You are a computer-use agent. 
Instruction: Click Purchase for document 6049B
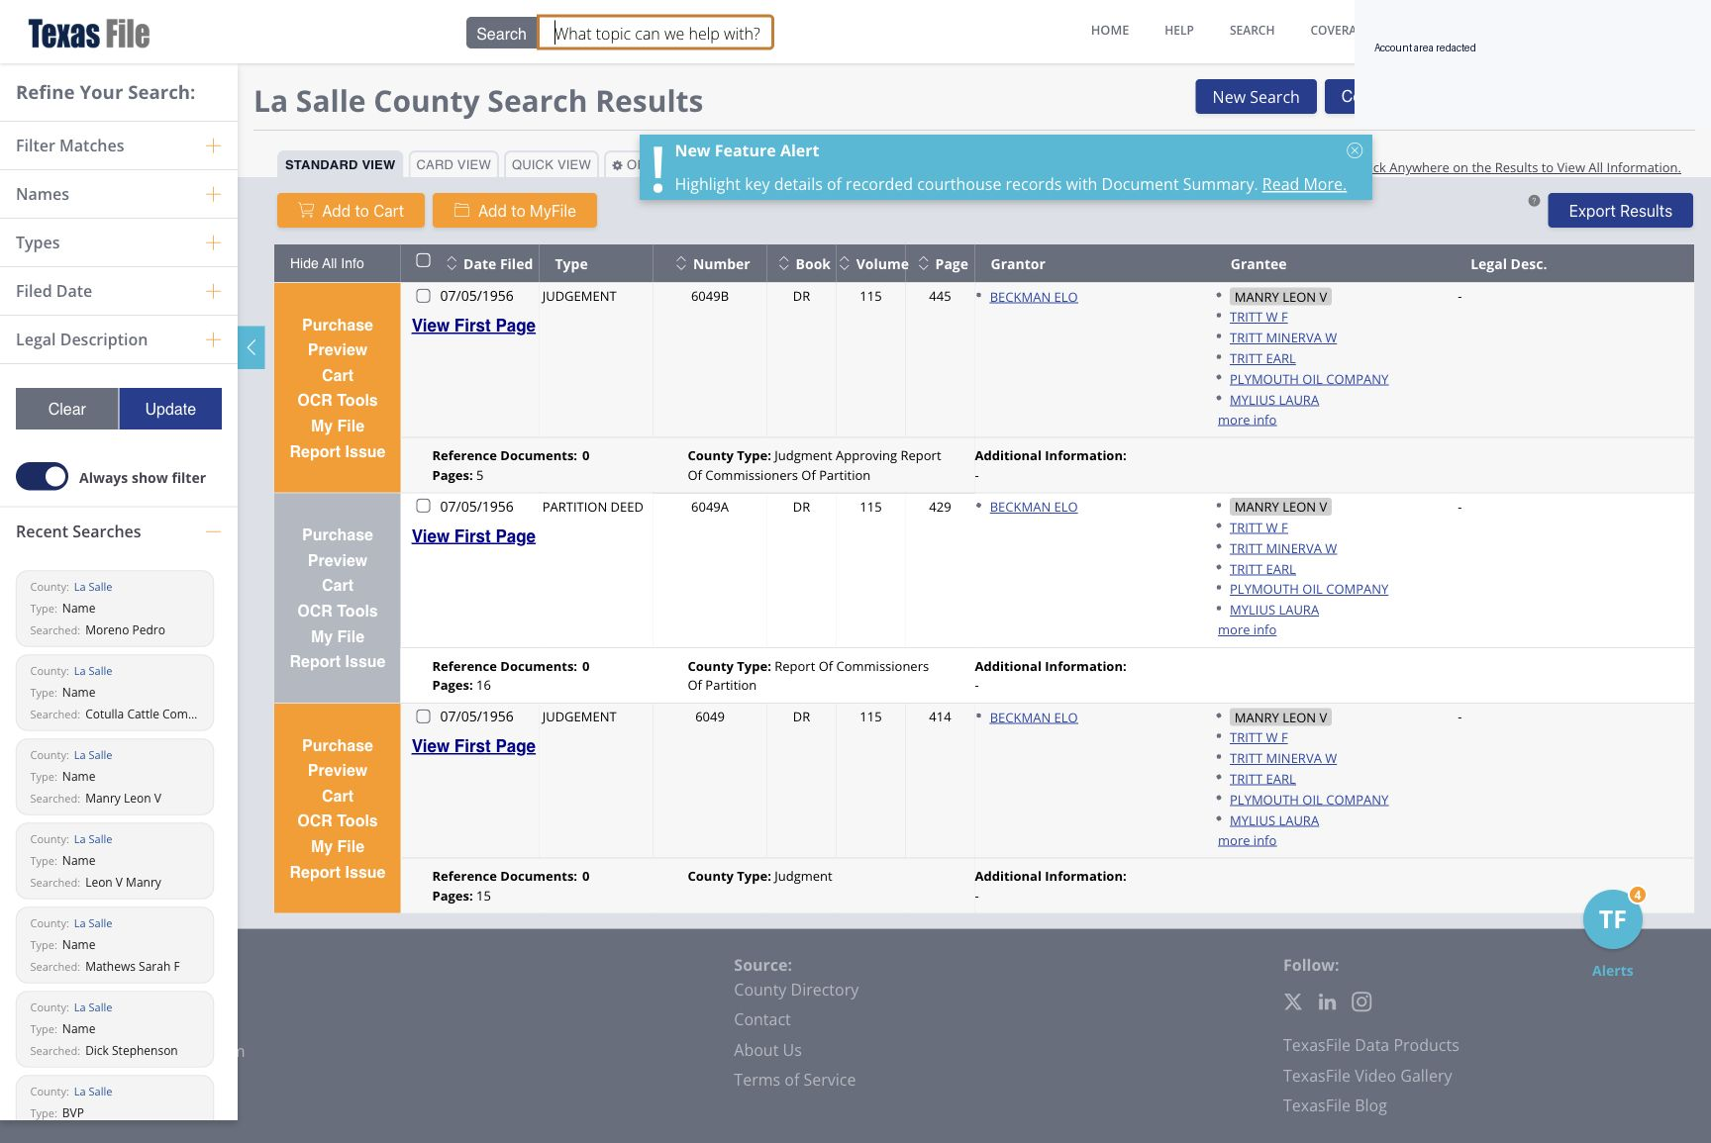[338, 325]
